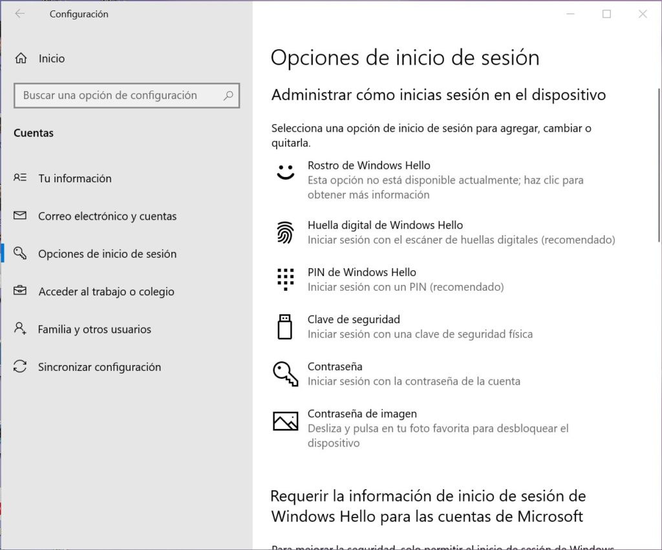Click the home icon next to Inicio
Viewport: 662px width, 550px height.
[x=21, y=59]
